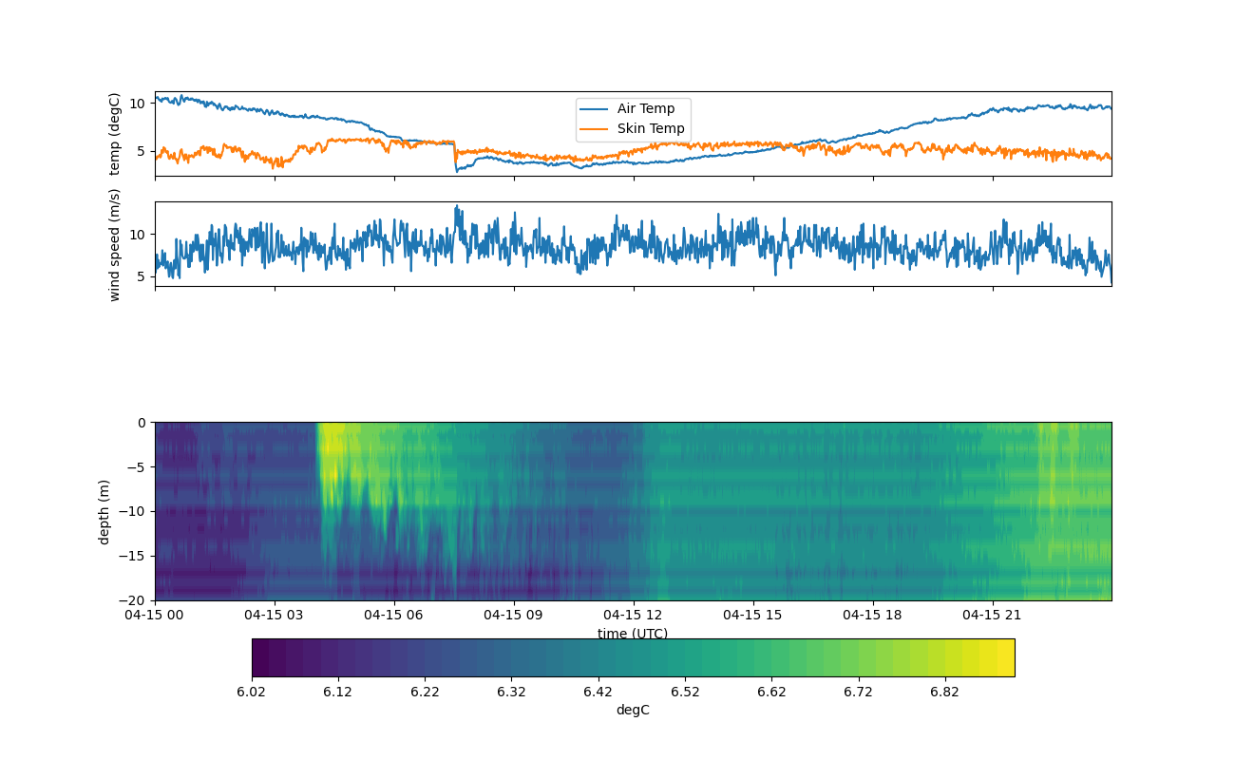Image resolution: width=1235 pixels, height=760 pixels.
Task: Click the orange Skin Temp legend line sample
Action: coord(596,129)
